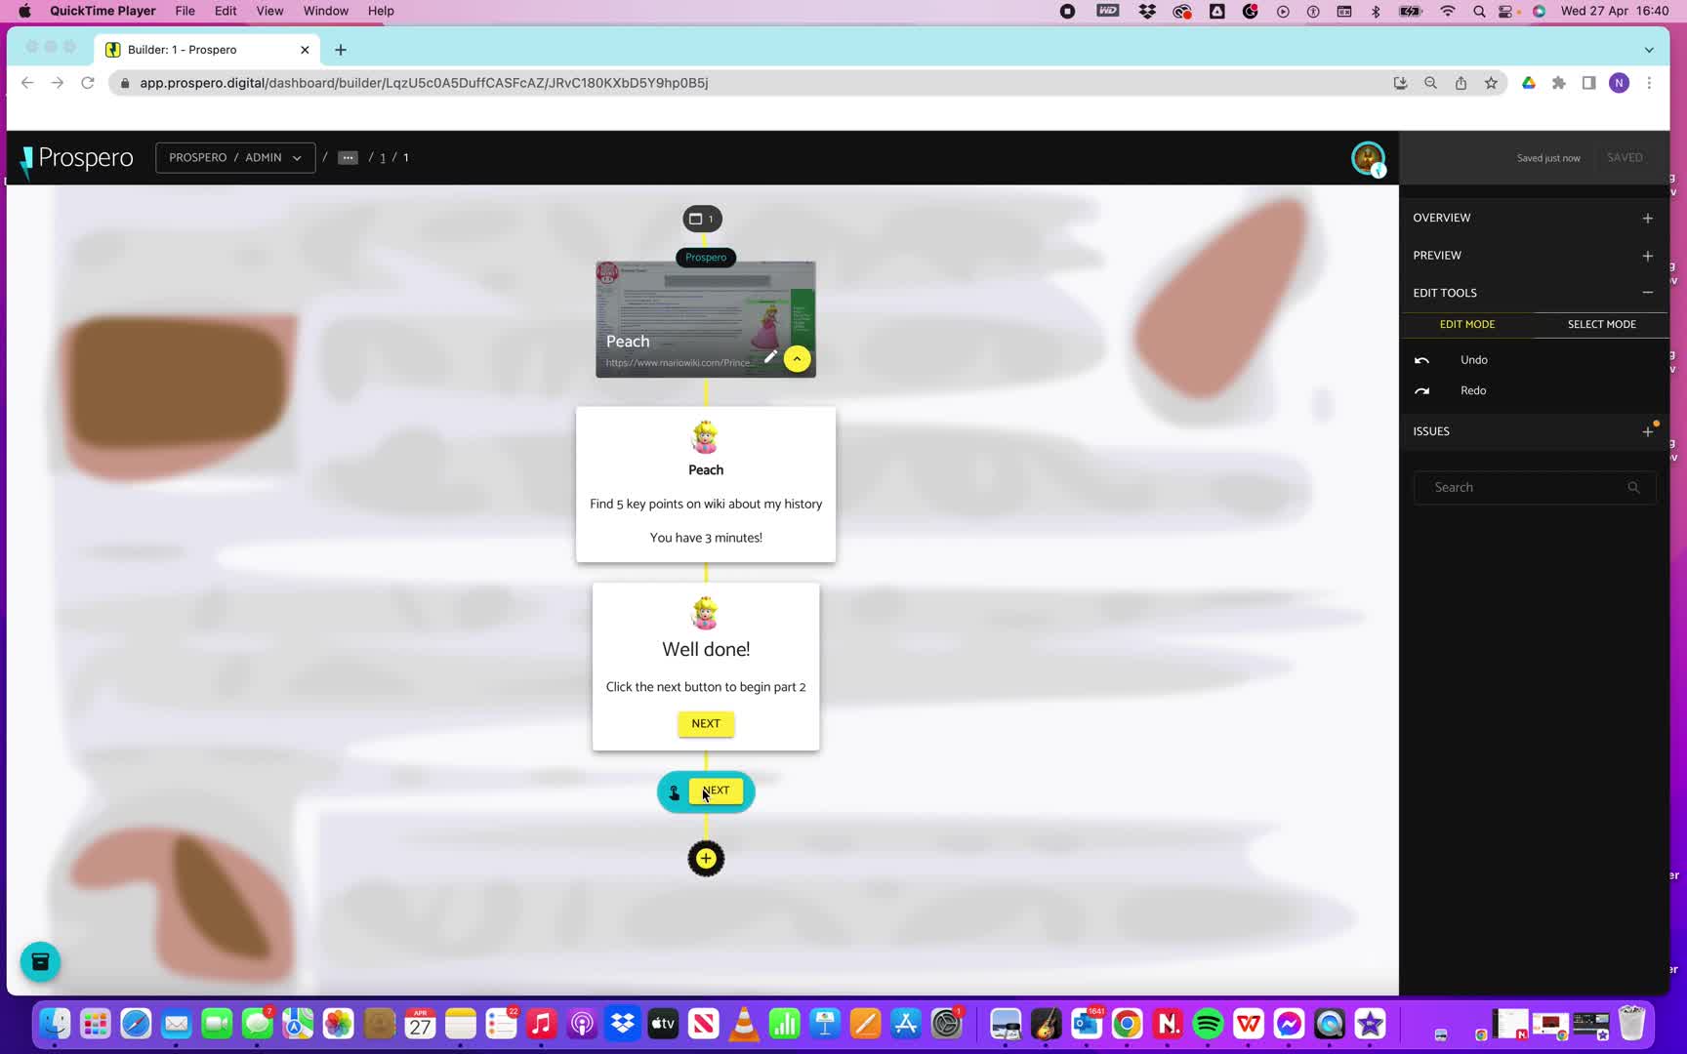Open Google Chrome from the dock
Screen dimensions: 1687x1054
tap(1127, 1024)
